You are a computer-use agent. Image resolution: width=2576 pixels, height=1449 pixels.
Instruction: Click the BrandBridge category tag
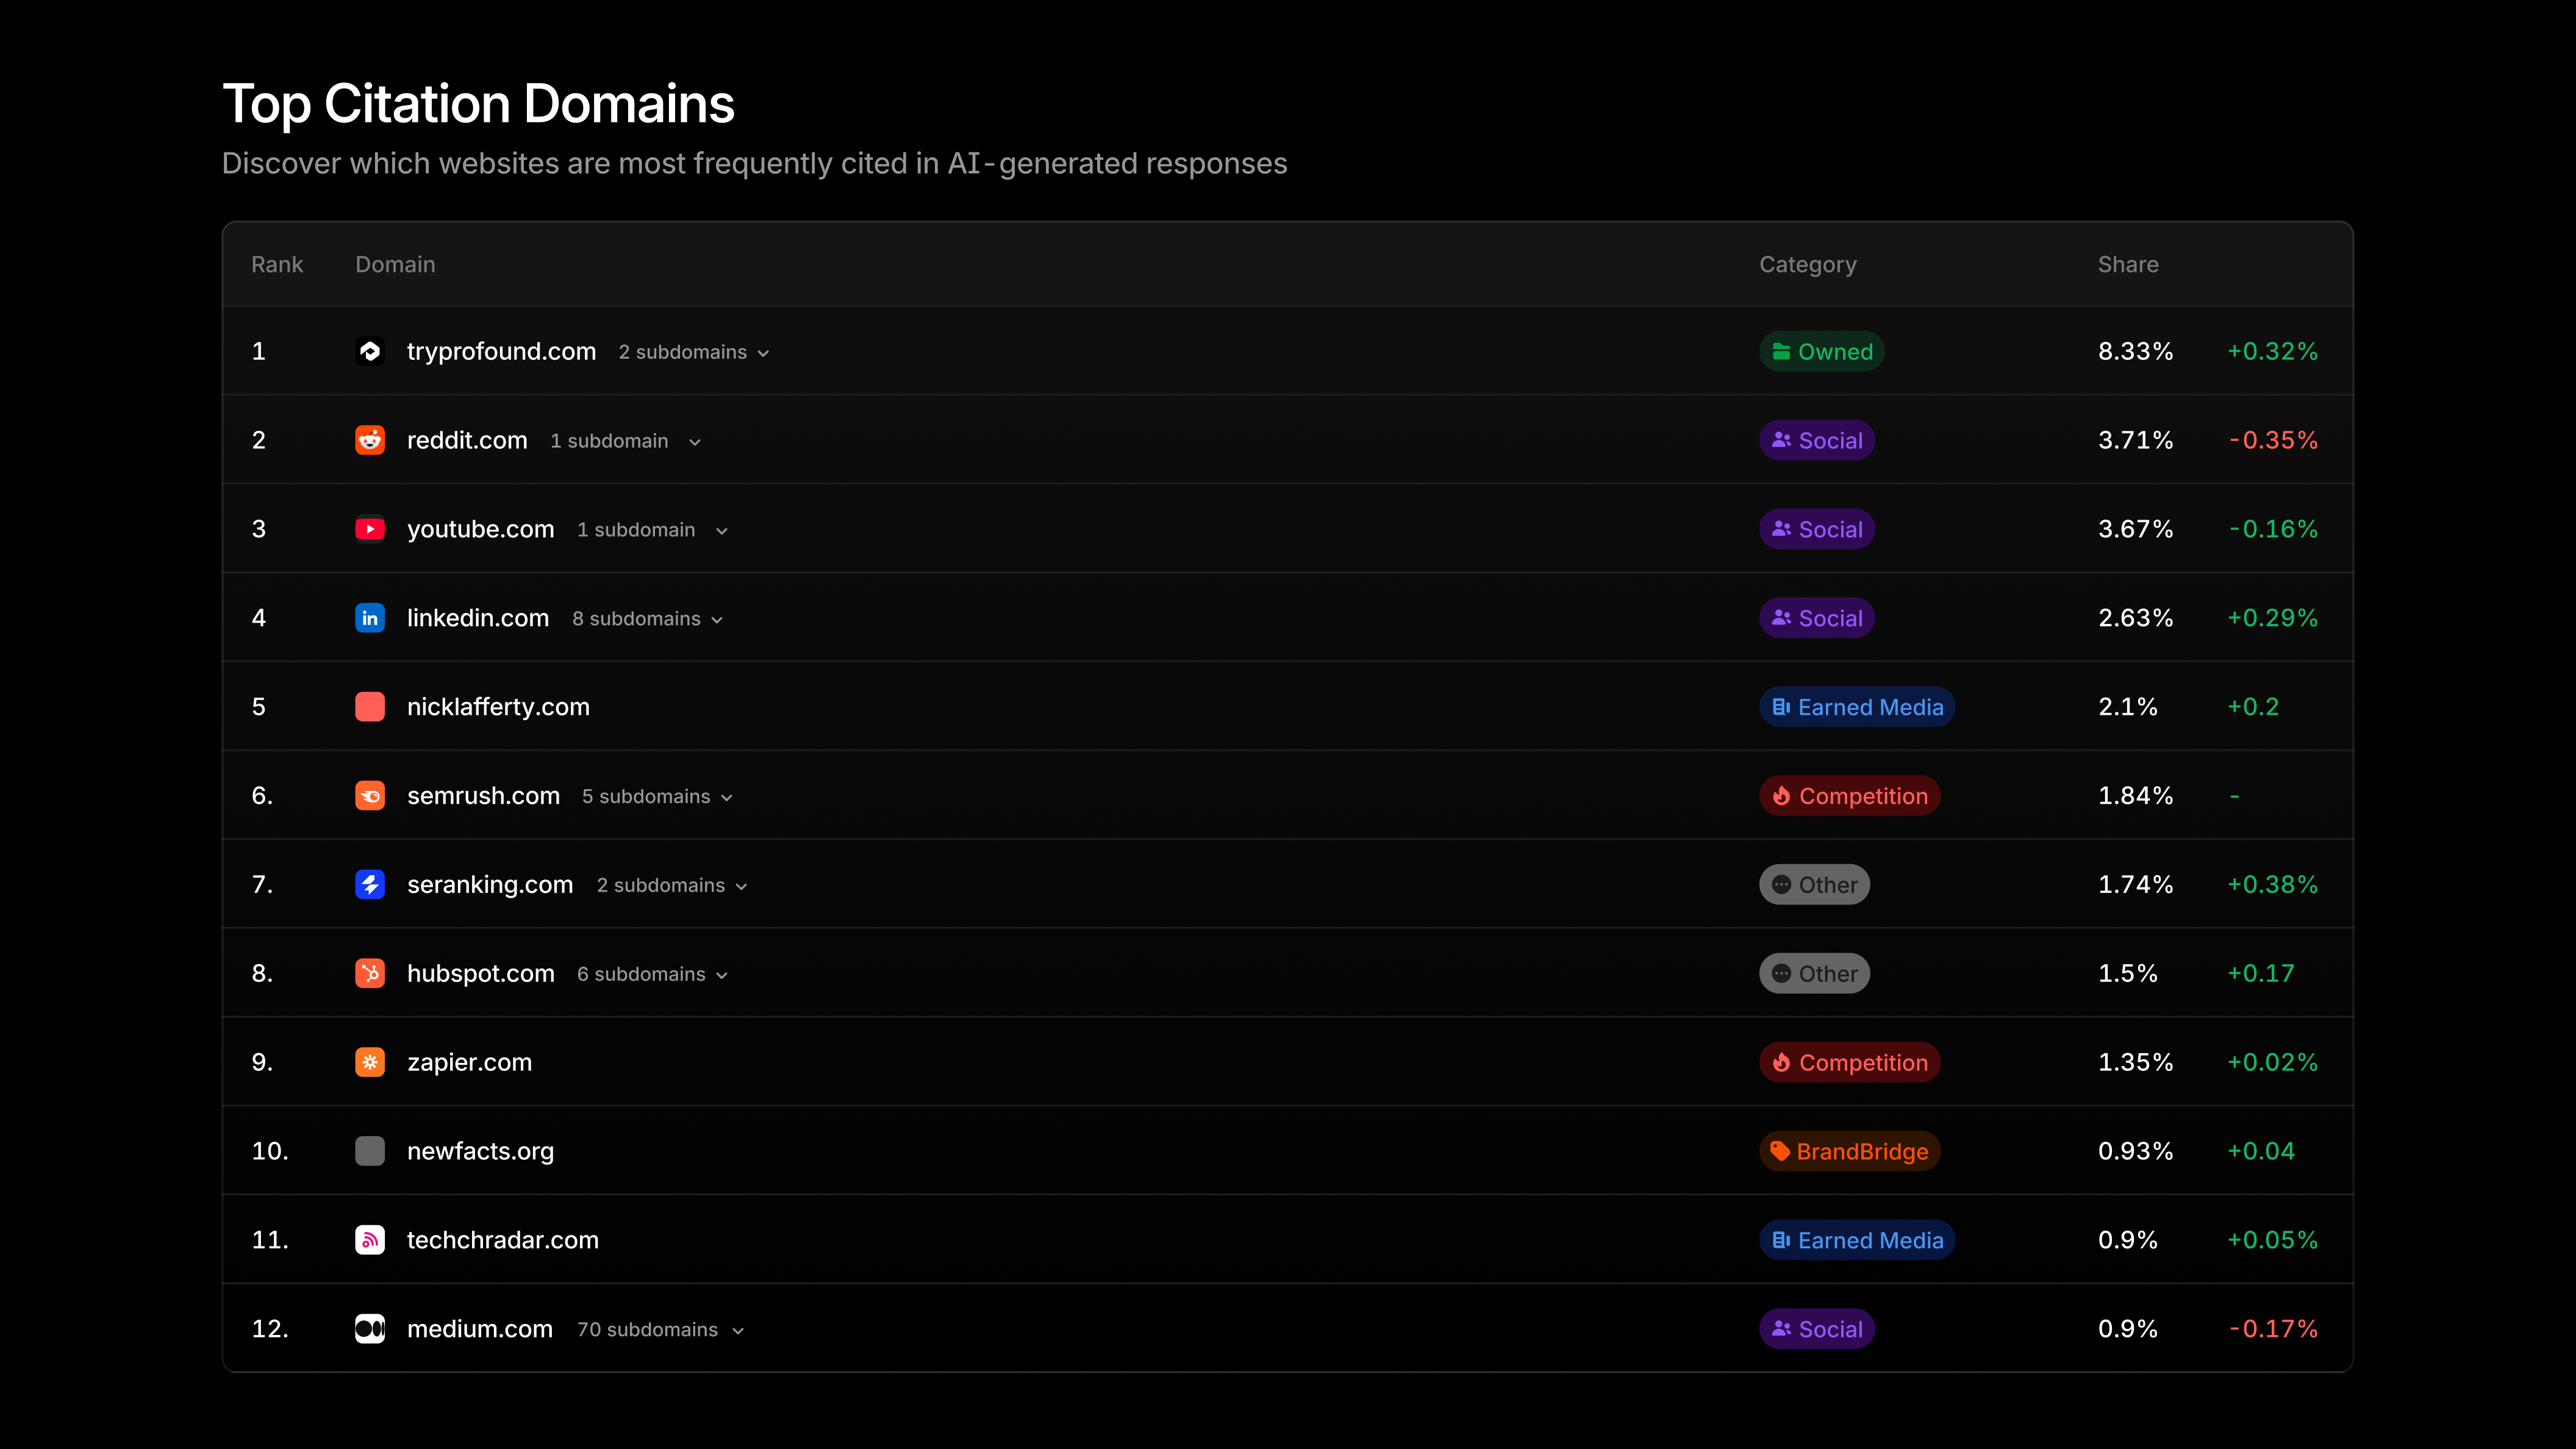click(x=1850, y=1151)
